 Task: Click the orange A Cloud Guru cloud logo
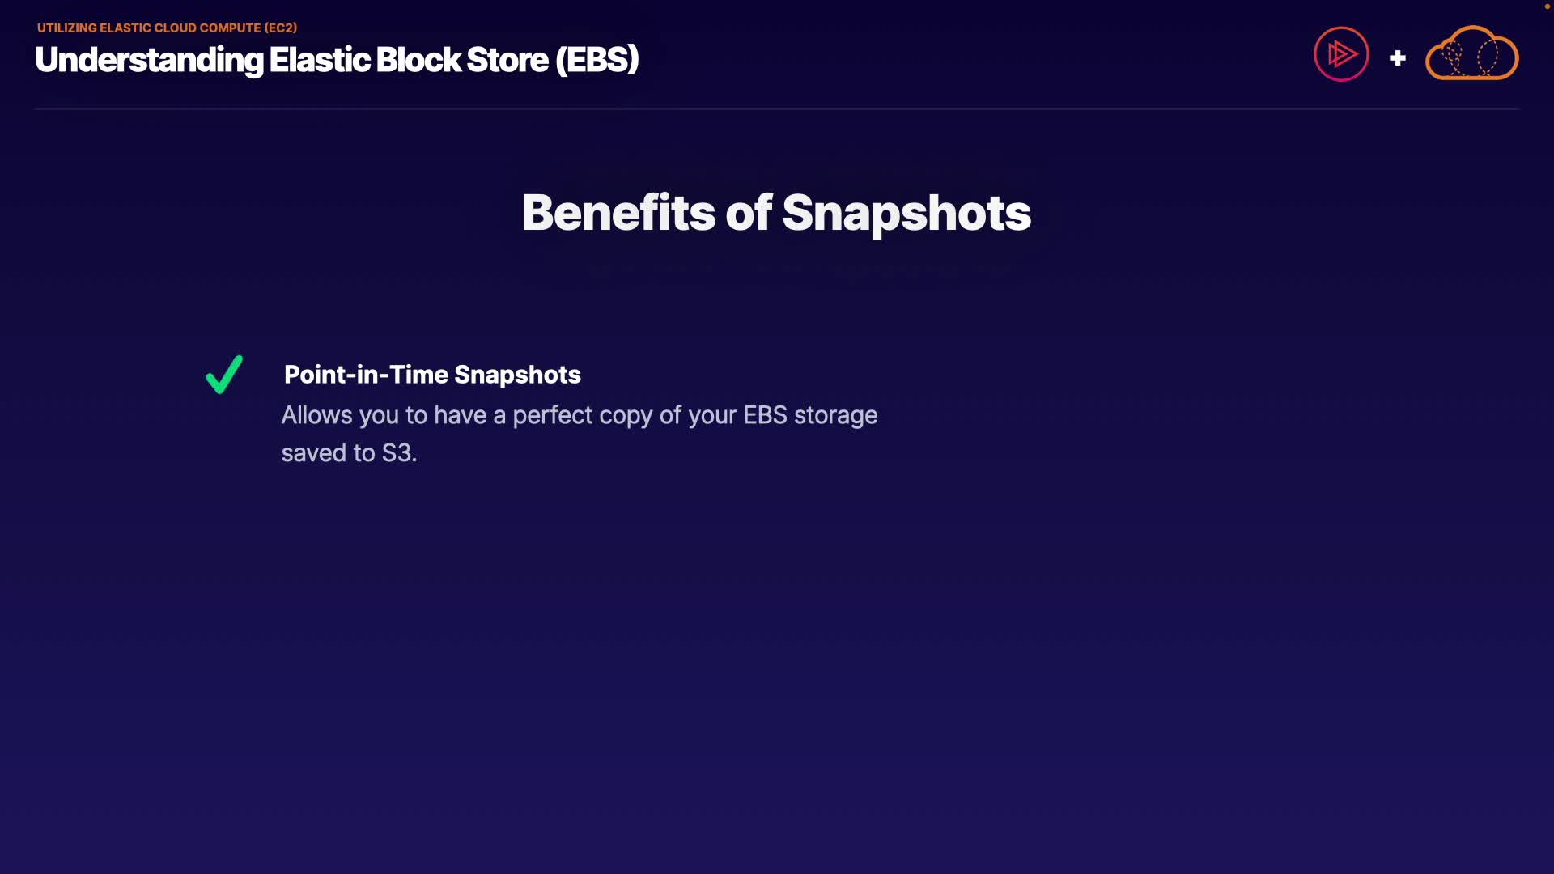tap(1471, 54)
